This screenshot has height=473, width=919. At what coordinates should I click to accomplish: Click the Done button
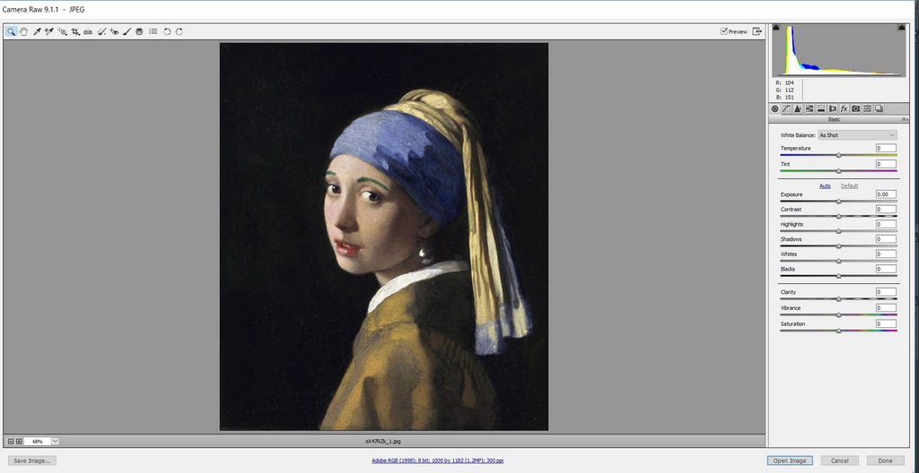pyautogui.click(x=886, y=460)
